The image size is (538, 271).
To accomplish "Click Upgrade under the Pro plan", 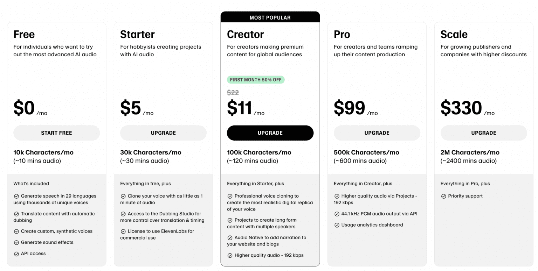I will tap(377, 133).
